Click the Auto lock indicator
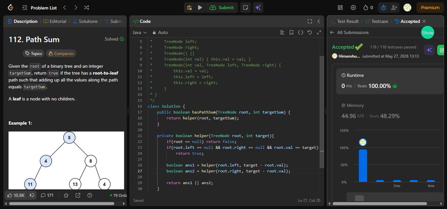Screen dimensions: 447x209 pos(160,33)
